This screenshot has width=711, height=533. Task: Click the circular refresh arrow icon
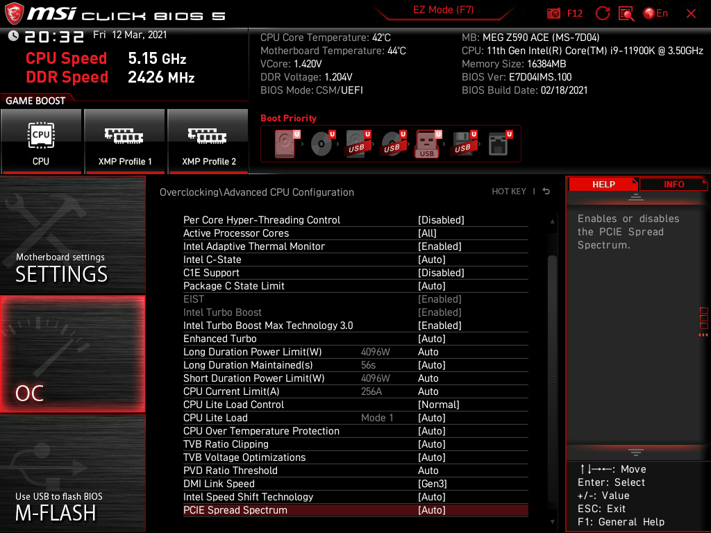[602, 13]
